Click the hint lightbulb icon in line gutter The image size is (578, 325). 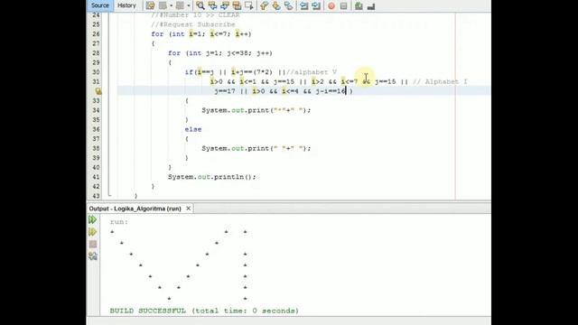click(98, 91)
